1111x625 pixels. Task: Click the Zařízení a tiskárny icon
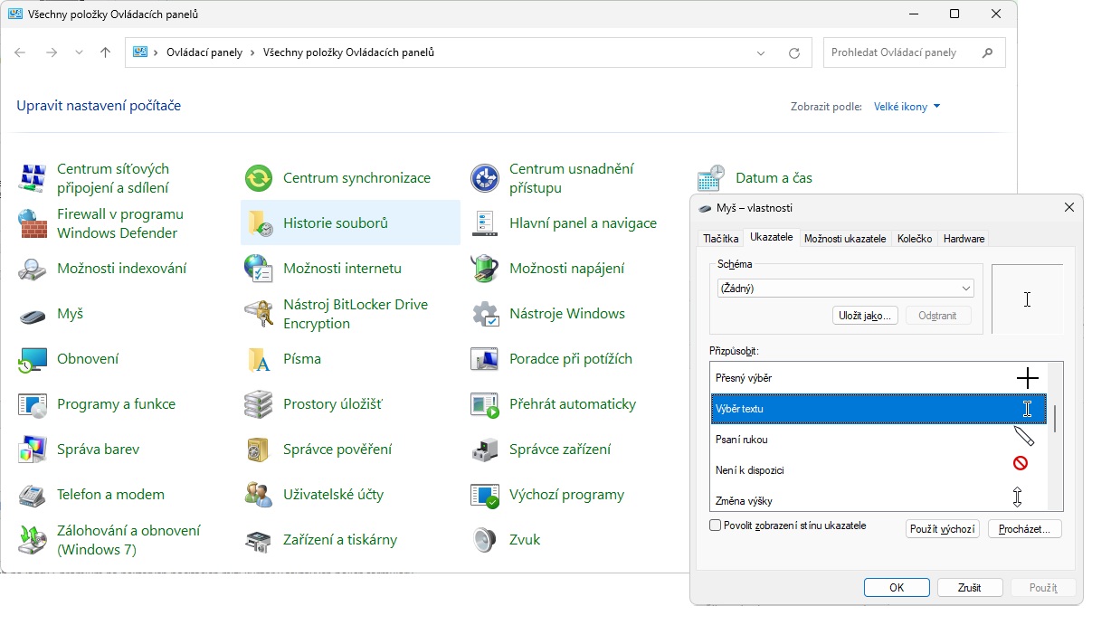259,540
